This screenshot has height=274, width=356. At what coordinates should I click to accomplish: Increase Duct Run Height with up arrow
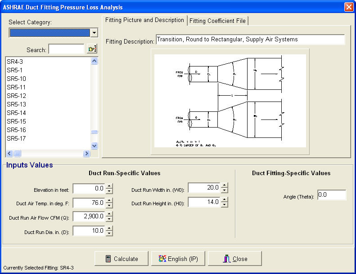224,199
